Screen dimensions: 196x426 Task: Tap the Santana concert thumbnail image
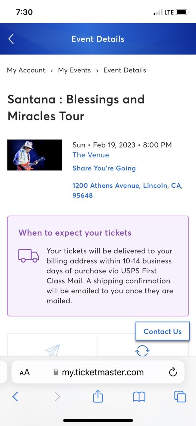point(35,155)
